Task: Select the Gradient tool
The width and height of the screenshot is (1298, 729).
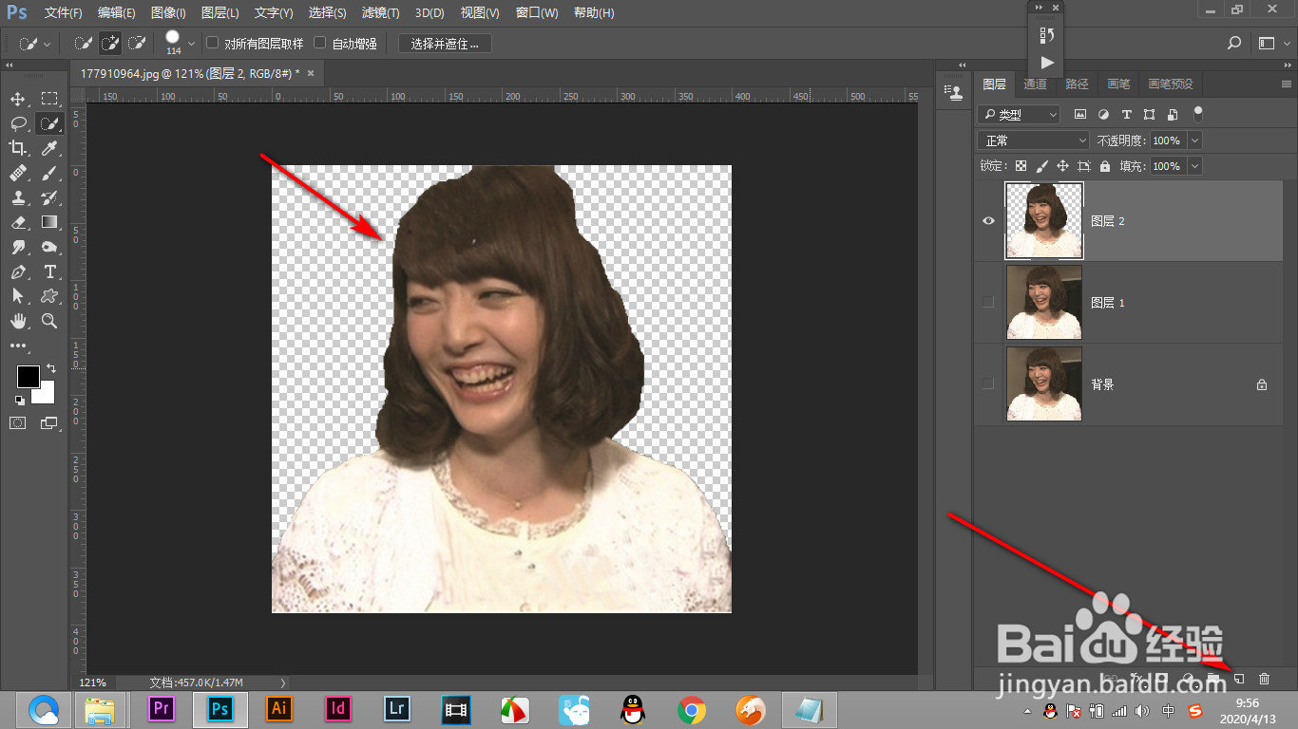Action: pos(49,222)
